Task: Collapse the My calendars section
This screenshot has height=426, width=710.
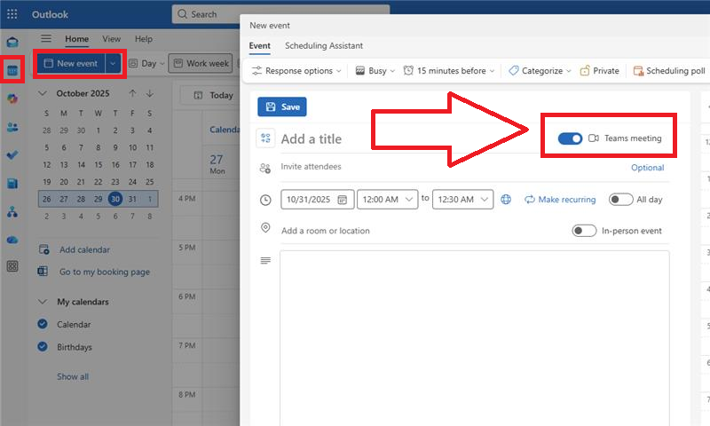Action: (x=43, y=302)
